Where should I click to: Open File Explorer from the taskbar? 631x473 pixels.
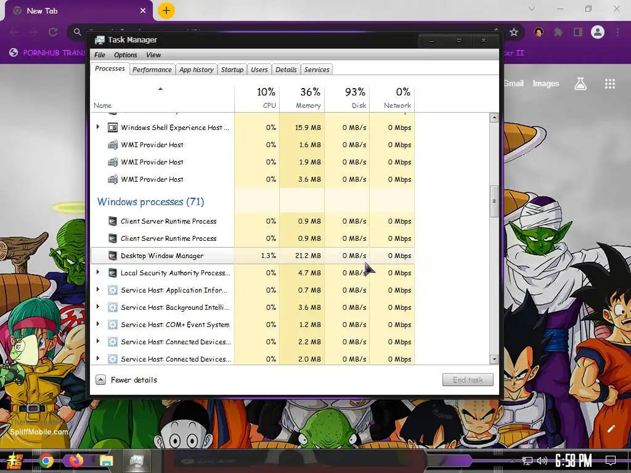[x=106, y=461]
